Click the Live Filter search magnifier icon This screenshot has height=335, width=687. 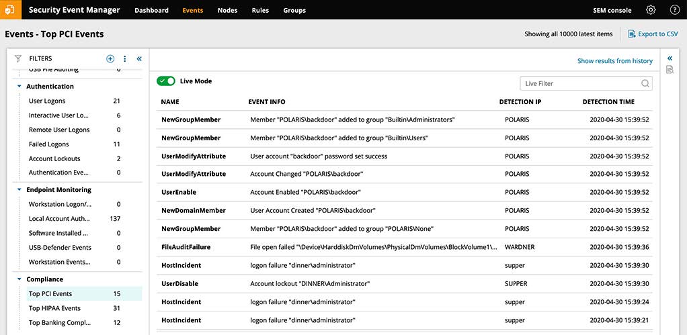645,83
